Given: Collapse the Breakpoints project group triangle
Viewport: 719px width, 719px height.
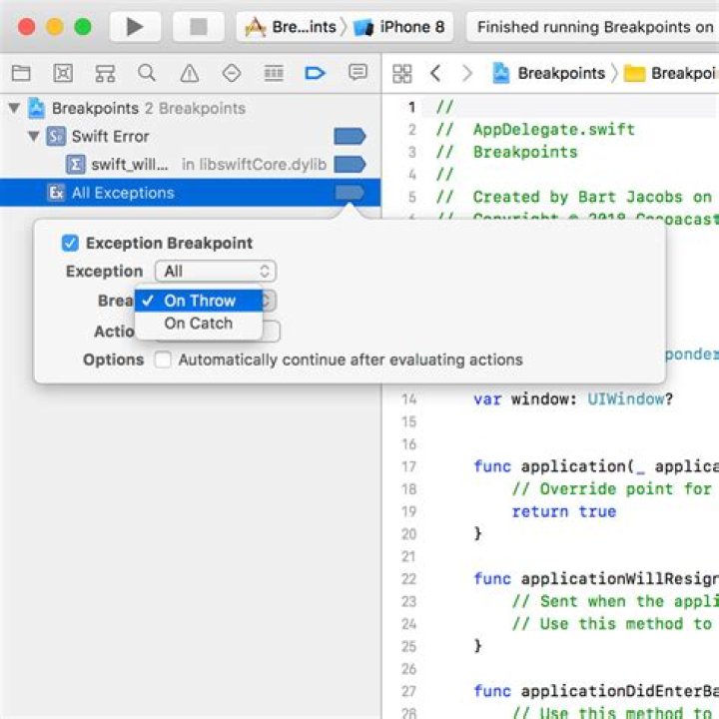Looking at the screenshot, I should [x=14, y=108].
